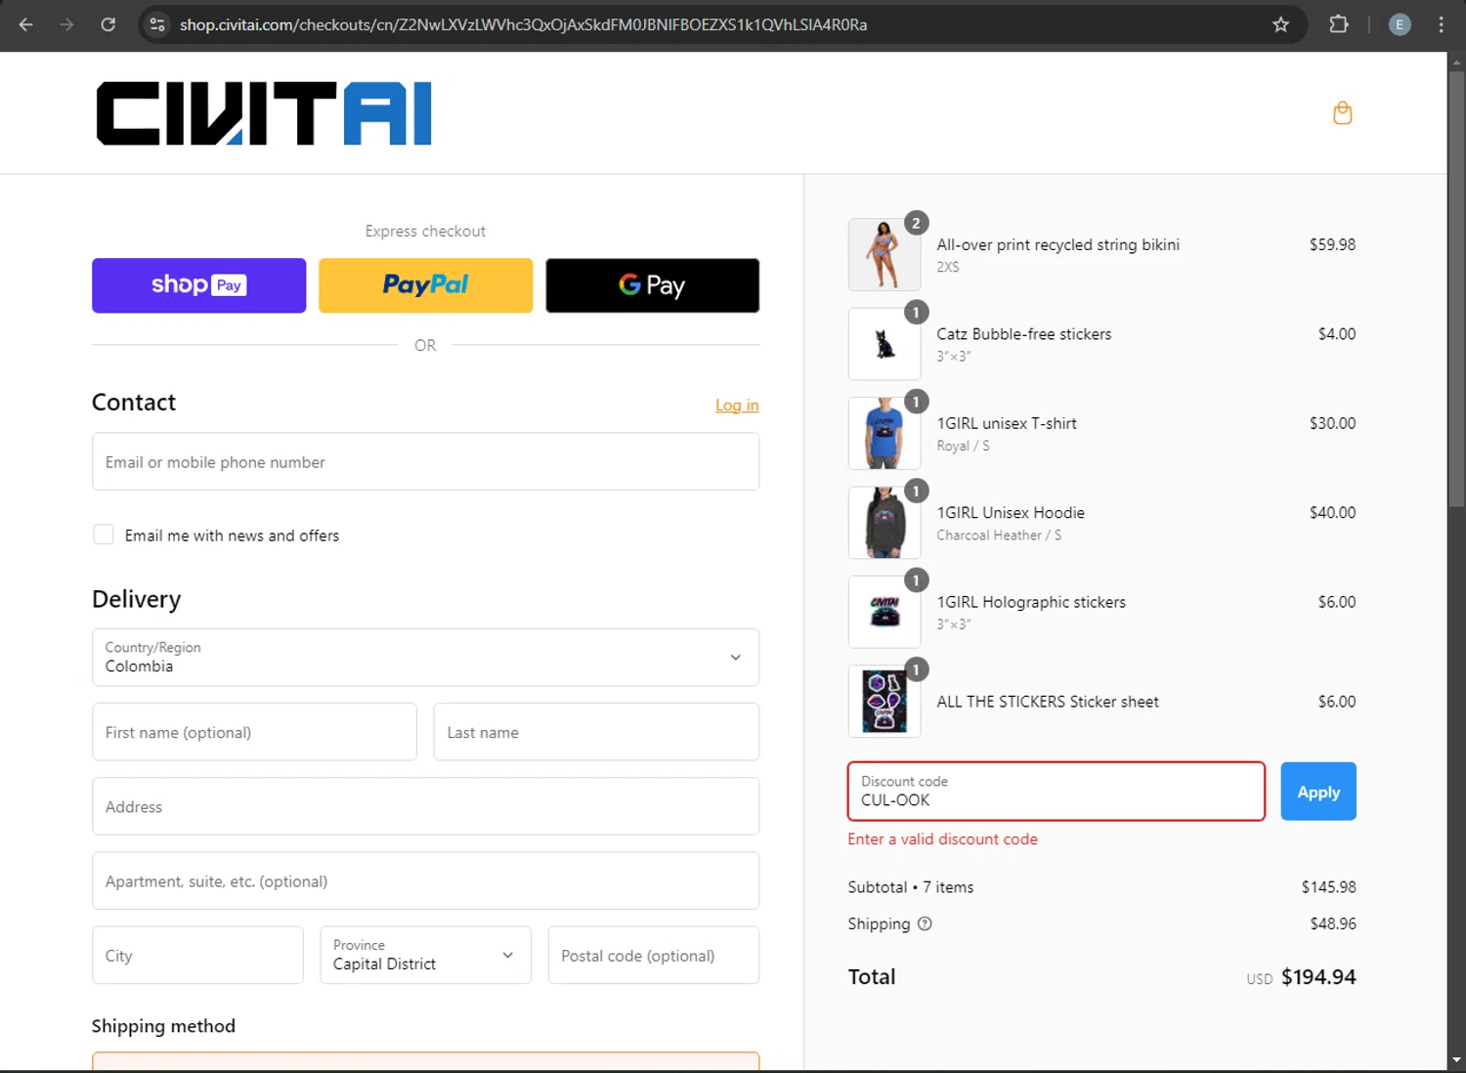Click 'All-over print recycled string bikini' text

point(1058,244)
